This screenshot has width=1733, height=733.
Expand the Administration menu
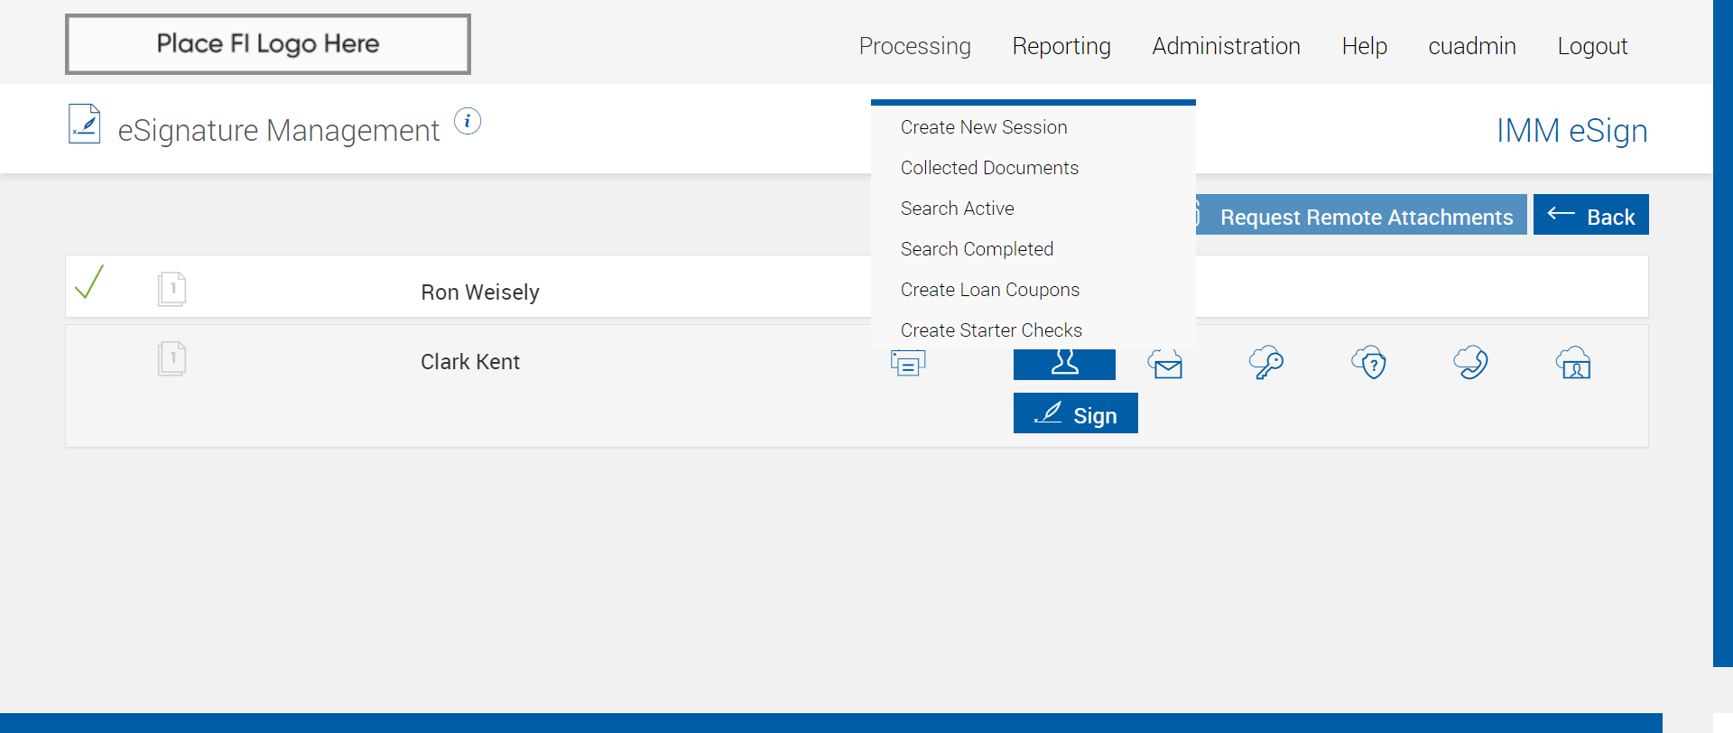point(1226,46)
